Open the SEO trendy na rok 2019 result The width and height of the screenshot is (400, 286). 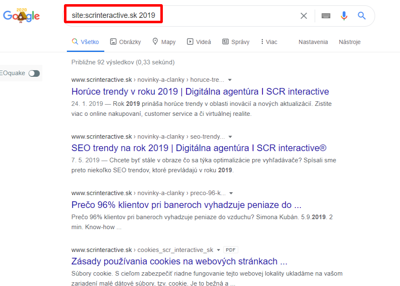pyautogui.click(x=199, y=148)
